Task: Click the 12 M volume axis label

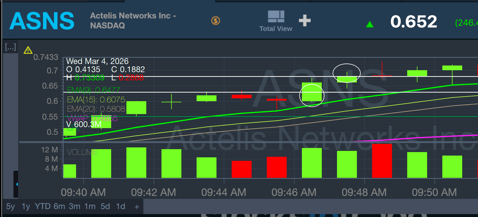Action: click(50, 150)
